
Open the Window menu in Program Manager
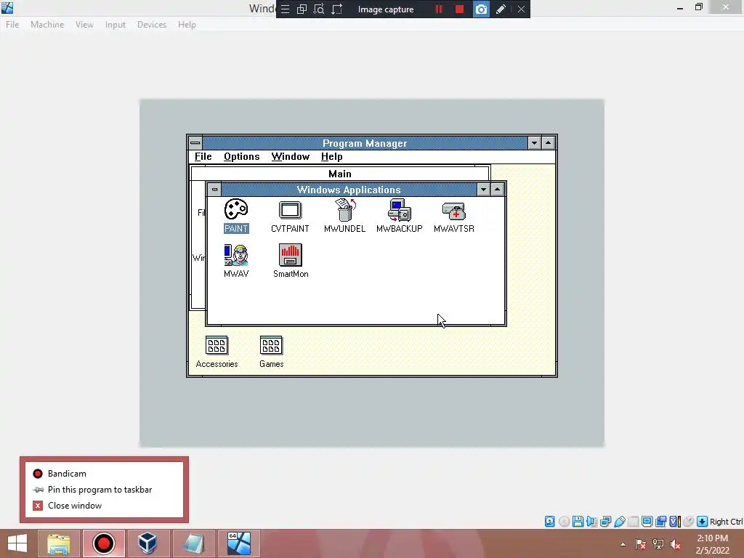291,157
